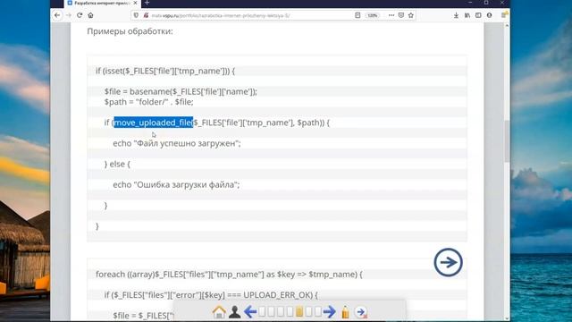Click the 'echo "Файл успешно загружен";' line
Screen dimensions: 572x322
point(177,143)
